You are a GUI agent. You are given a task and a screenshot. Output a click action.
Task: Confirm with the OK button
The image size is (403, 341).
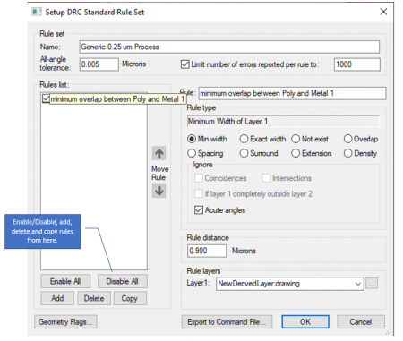point(305,322)
